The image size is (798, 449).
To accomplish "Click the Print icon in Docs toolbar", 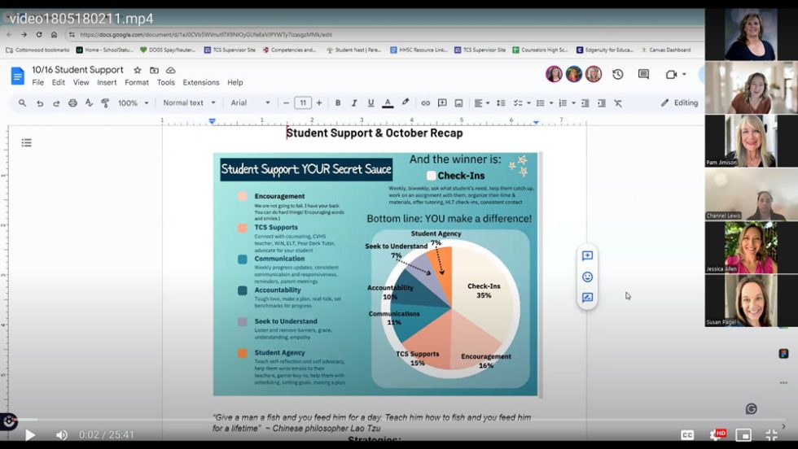I will (72, 103).
